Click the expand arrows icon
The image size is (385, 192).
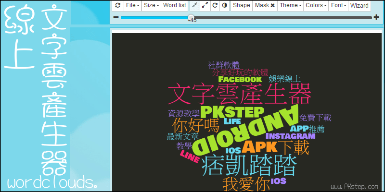205,5
